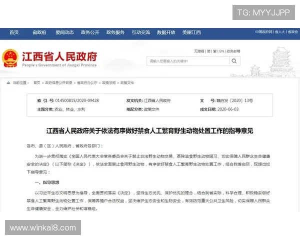300x240 pixels.
Task: Open the 首页 menu item
Action: point(14,32)
